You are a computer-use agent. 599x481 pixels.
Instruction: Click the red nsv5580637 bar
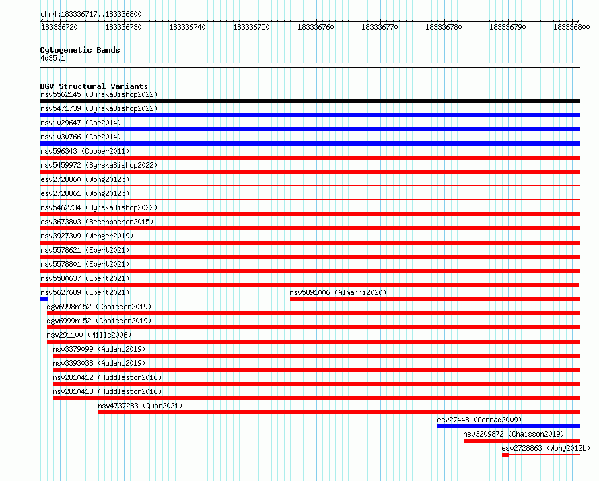(310, 285)
